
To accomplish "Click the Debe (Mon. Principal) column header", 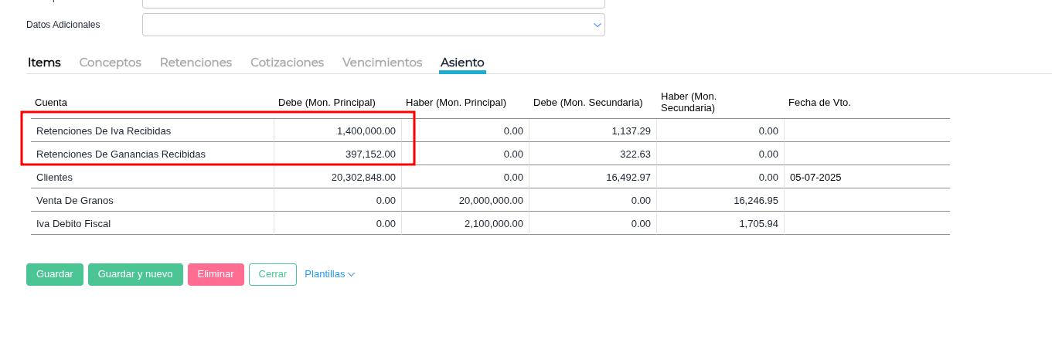I will (x=326, y=103).
